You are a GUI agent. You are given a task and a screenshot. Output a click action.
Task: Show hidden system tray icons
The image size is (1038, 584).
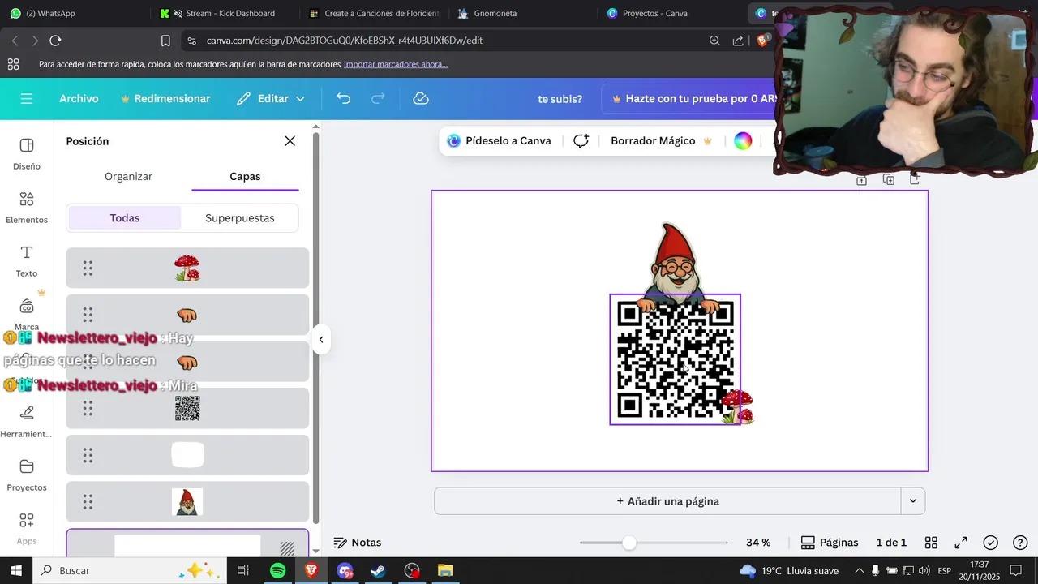(860, 571)
